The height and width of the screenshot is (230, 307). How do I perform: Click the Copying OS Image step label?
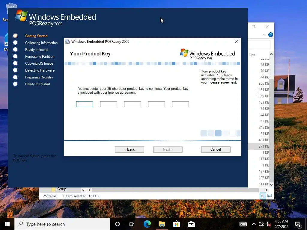[x=39, y=63]
